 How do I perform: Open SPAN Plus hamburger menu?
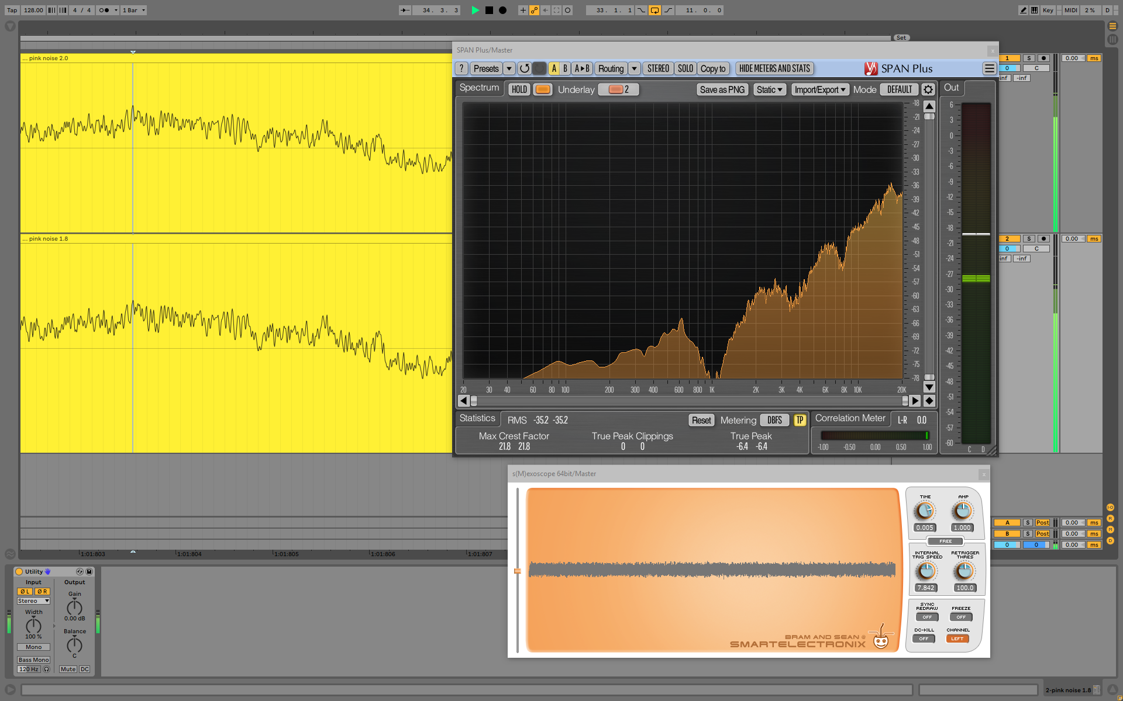tap(989, 68)
